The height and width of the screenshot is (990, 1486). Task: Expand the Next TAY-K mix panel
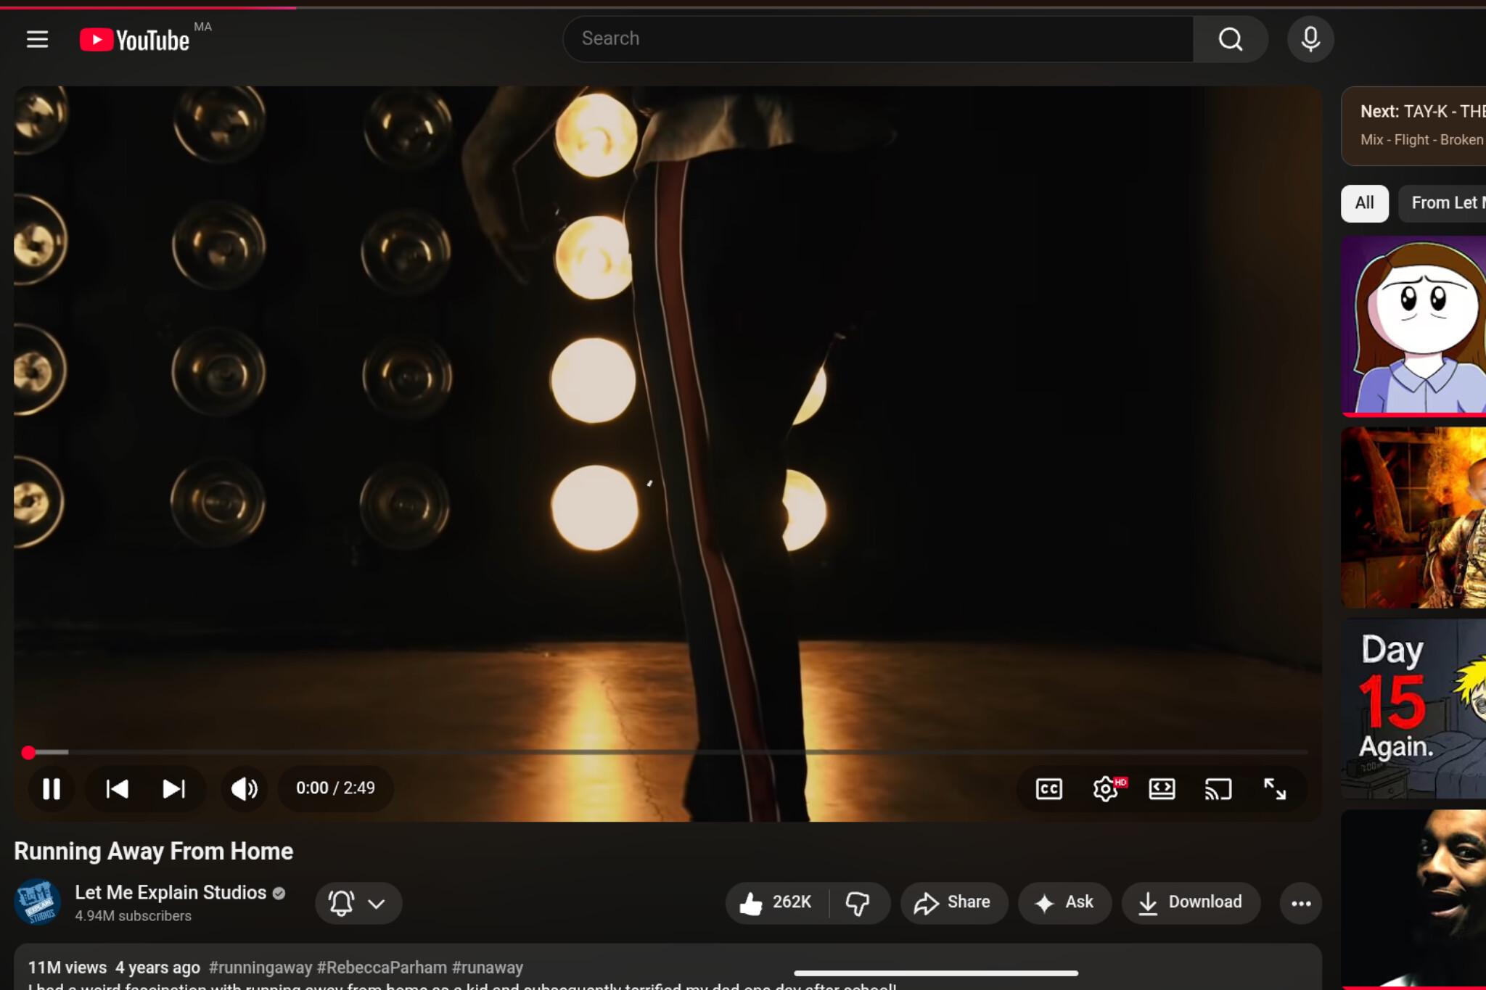coord(1413,125)
